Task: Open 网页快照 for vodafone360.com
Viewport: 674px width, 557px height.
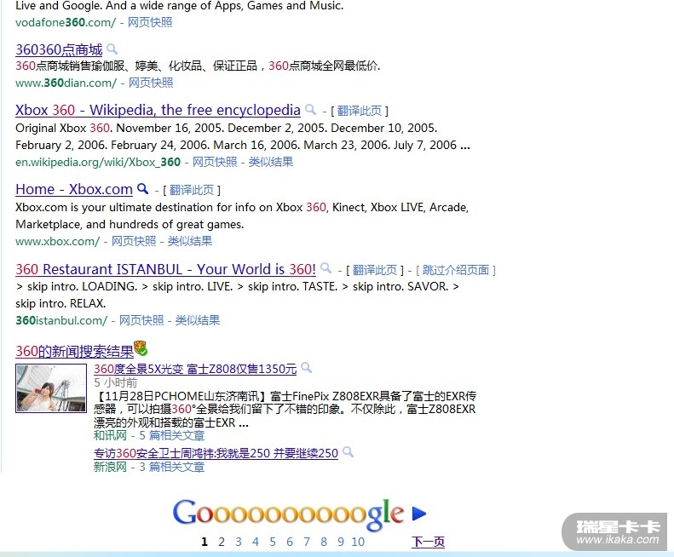Action: point(150,22)
